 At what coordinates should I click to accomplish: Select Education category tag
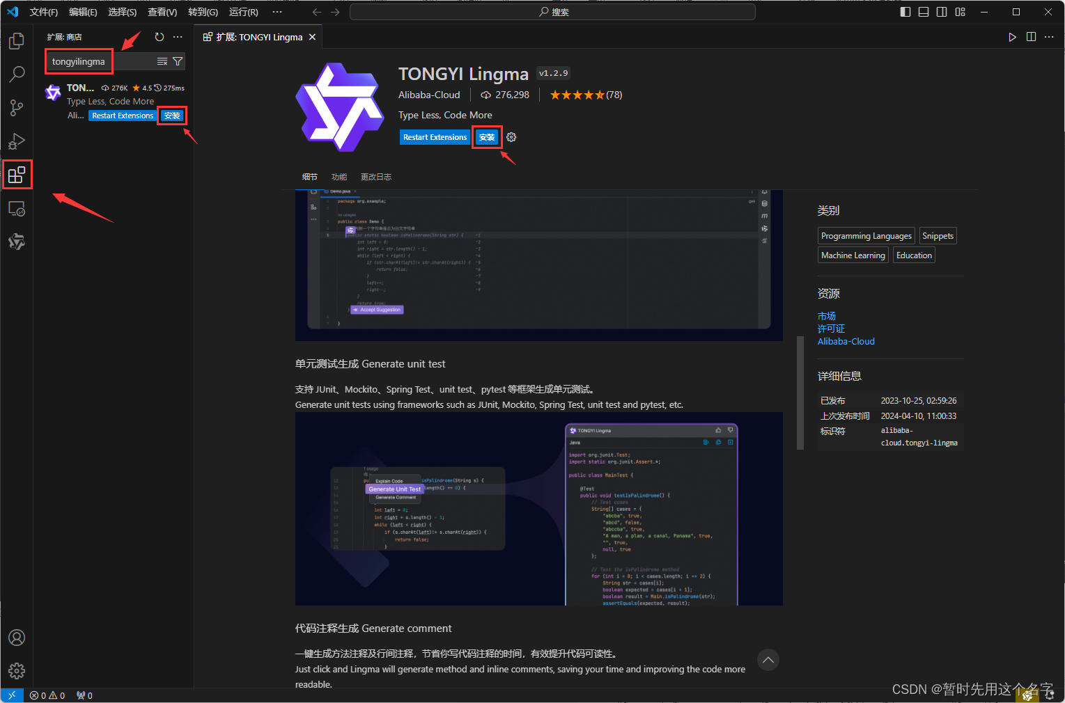tap(914, 255)
